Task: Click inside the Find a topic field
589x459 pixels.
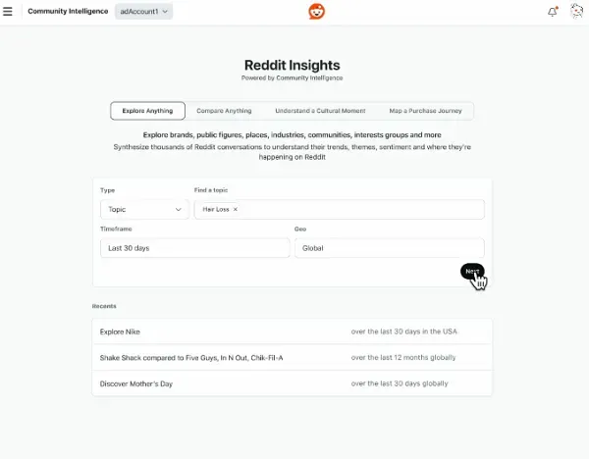Action: [x=363, y=210]
